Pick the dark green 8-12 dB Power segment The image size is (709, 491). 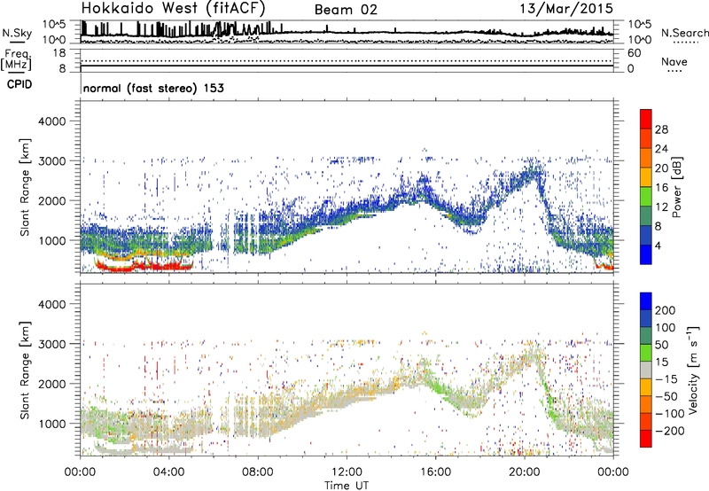pos(646,216)
